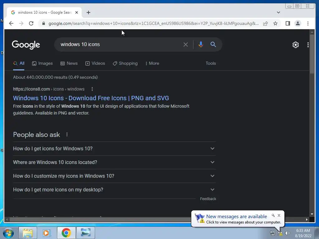Open Google apps vertical dots menu
319x239 pixels.
click(x=308, y=45)
